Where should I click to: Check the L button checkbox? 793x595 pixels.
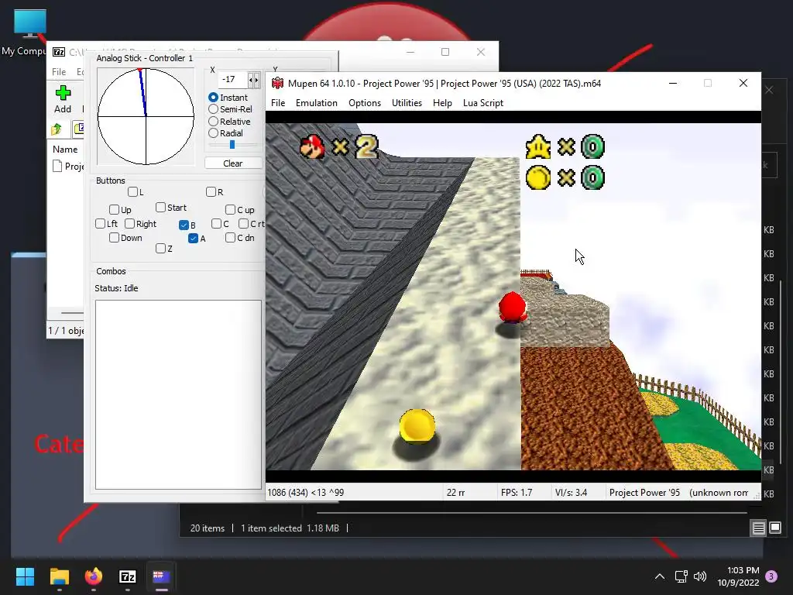coord(133,192)
